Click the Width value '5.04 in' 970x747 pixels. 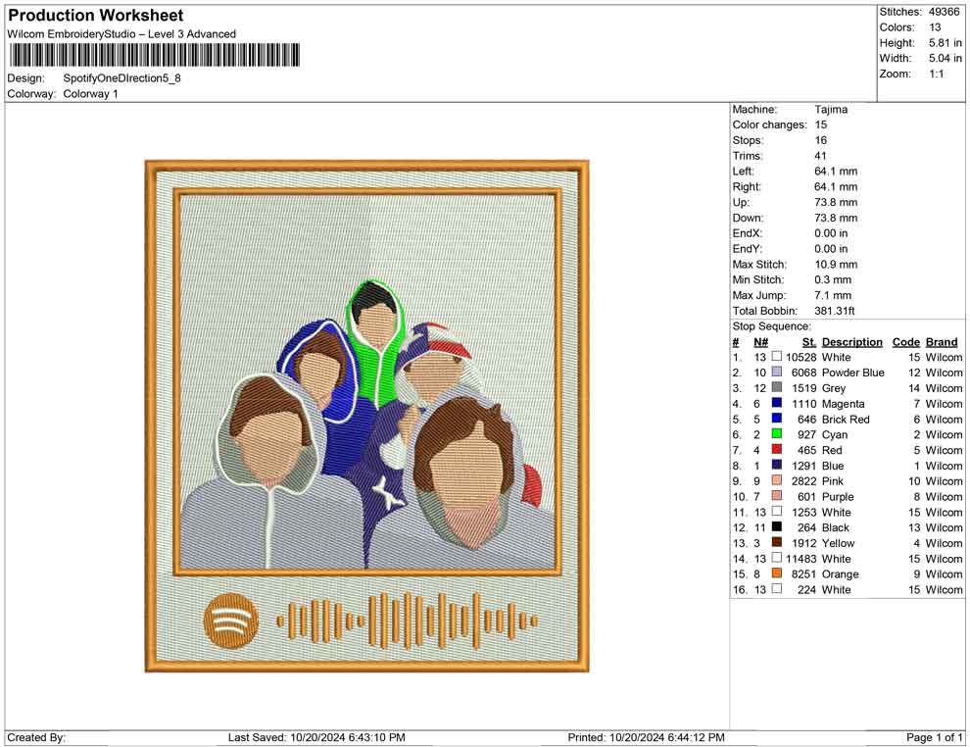point(946,58)
